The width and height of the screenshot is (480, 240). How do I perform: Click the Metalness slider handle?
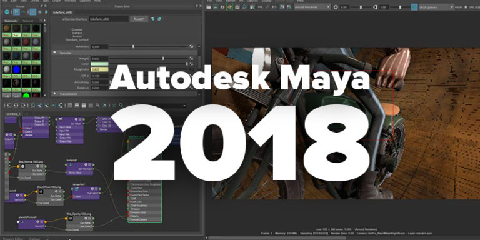click(x=133, y=47)
